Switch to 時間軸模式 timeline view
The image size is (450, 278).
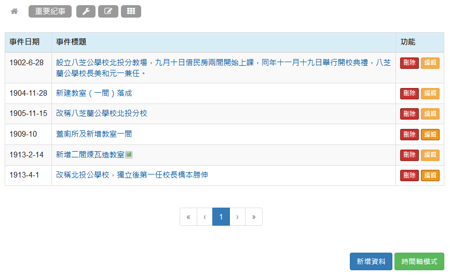(419, 261)
